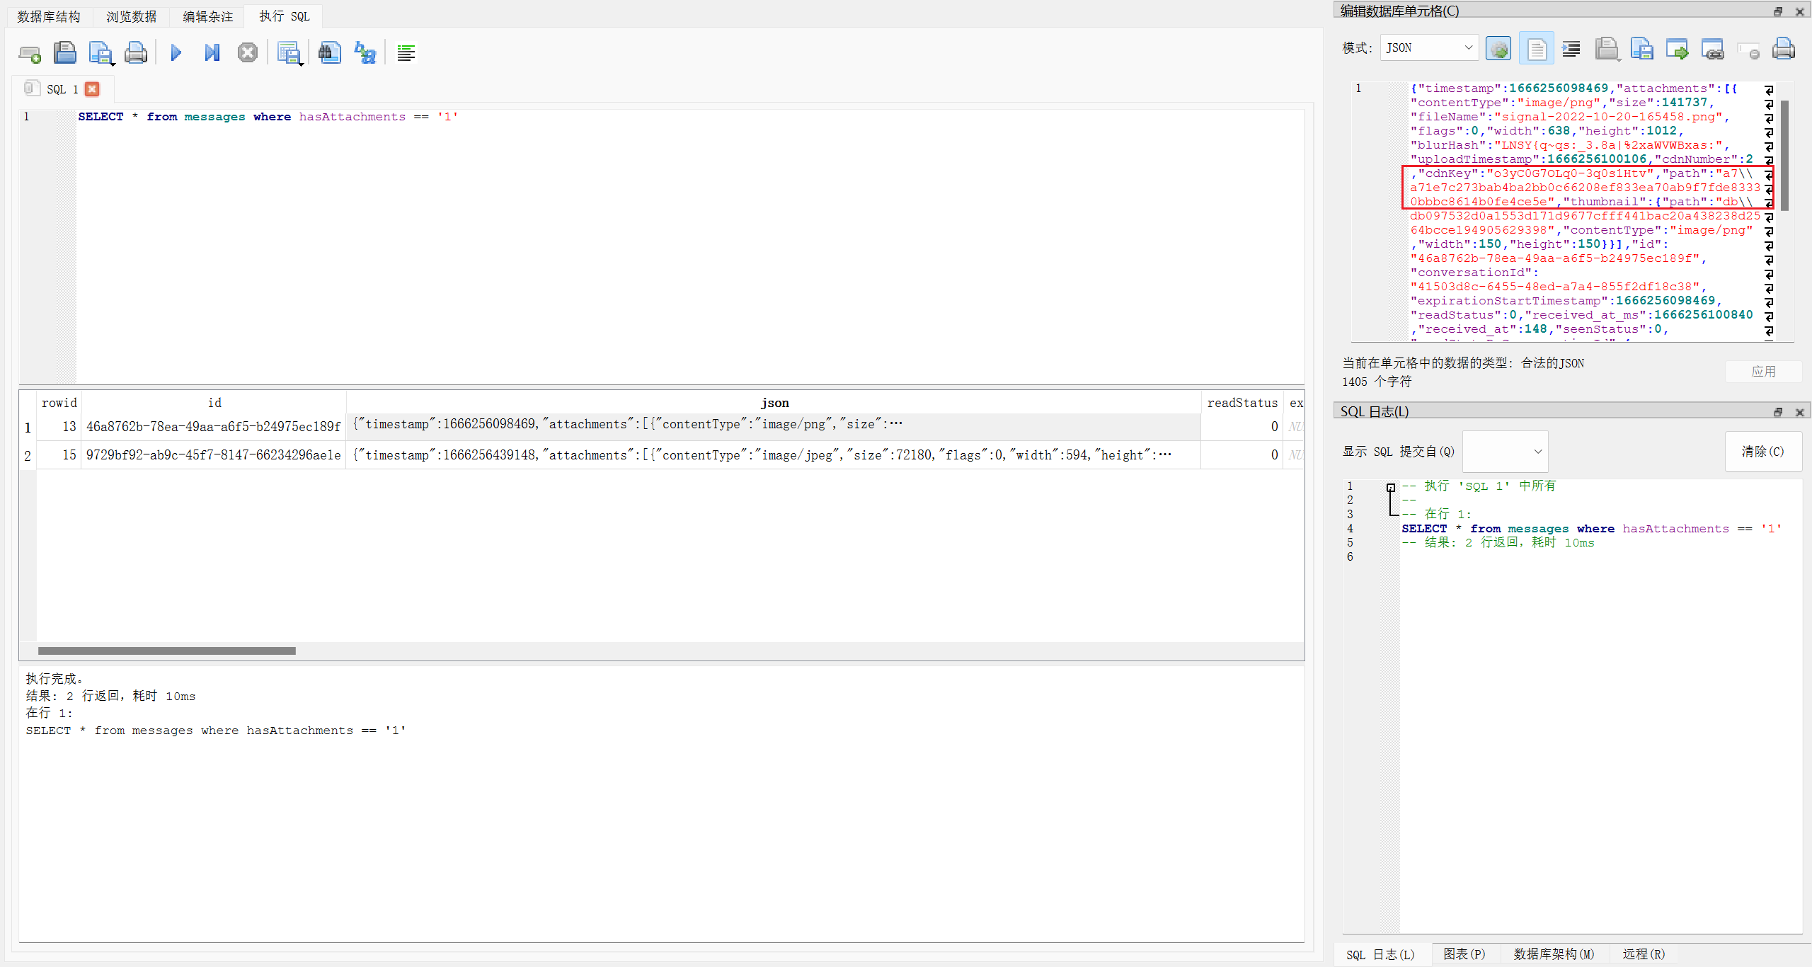Select rowid cell with value 13

coord(59,427)
